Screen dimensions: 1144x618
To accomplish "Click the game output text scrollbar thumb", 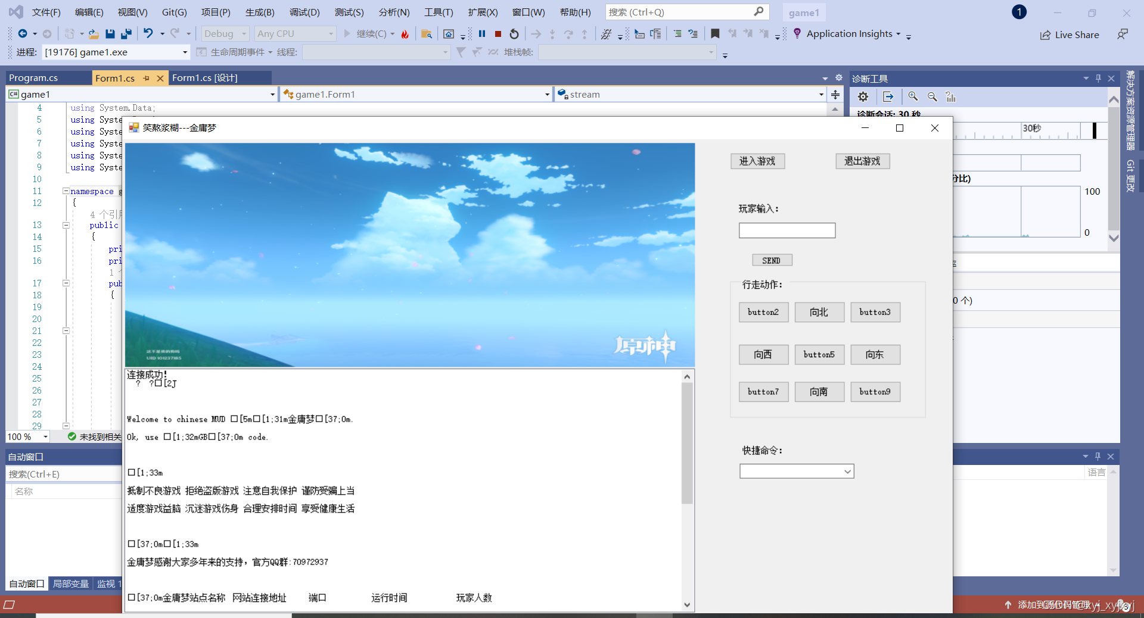I will (x=687, y=444).
